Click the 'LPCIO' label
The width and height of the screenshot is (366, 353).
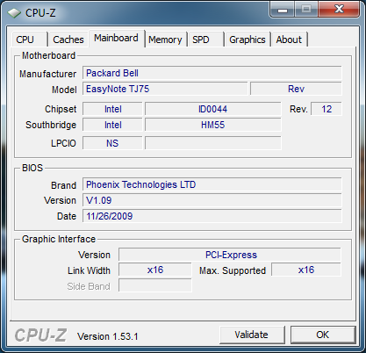pyautogui.click(x=63, y=143)
